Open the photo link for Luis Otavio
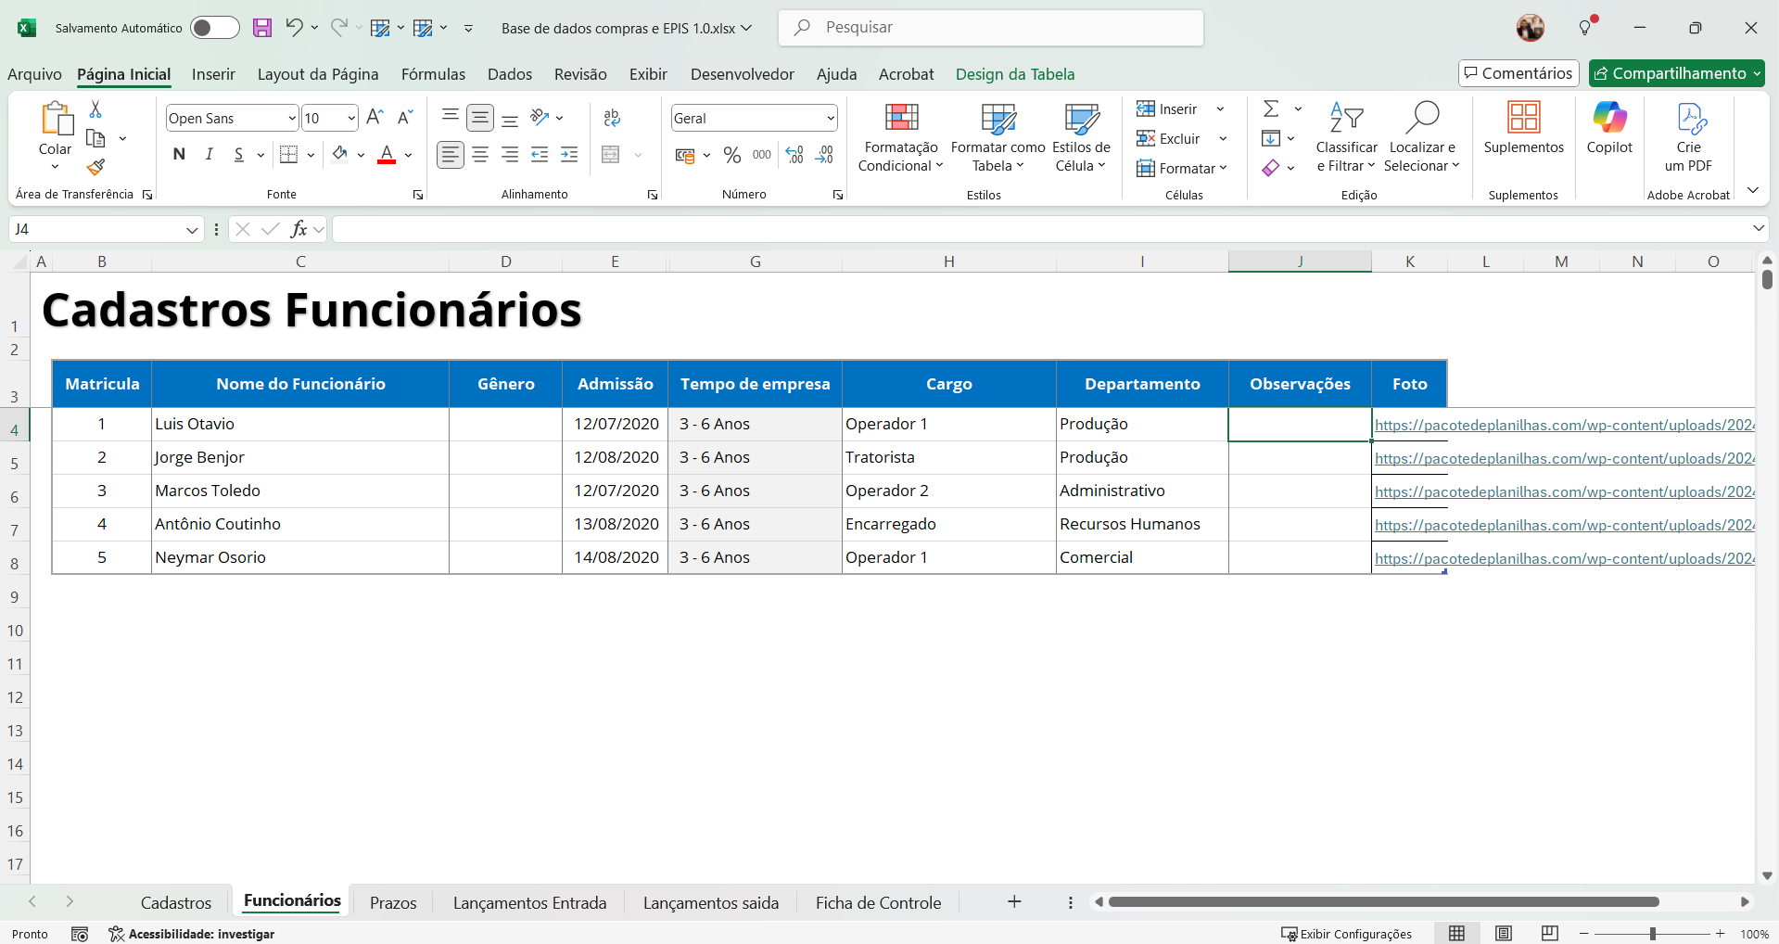The image size is (1779, 944). tap(1563, 425)
